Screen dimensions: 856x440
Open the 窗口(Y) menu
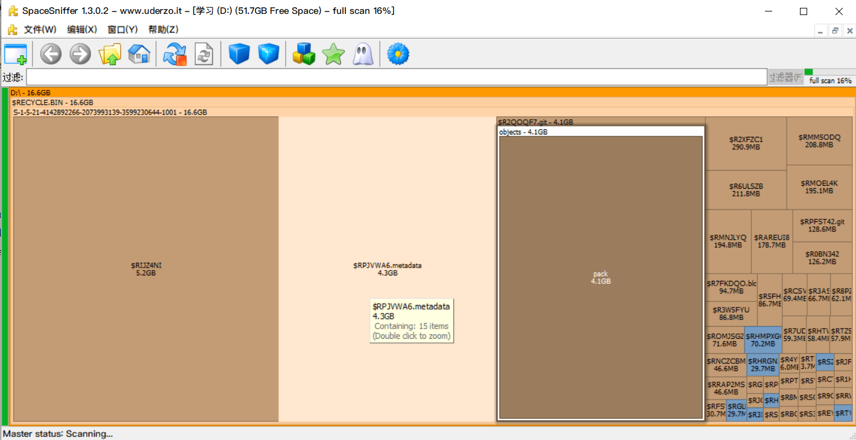122,30
